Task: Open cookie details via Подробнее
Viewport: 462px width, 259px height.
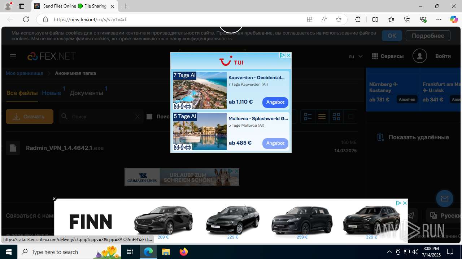Action: coord(428,36)
